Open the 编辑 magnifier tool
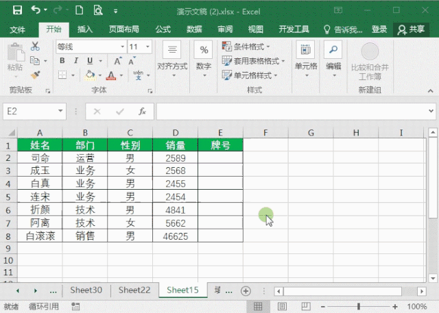439x313 pixels. (x=333, y=56)
